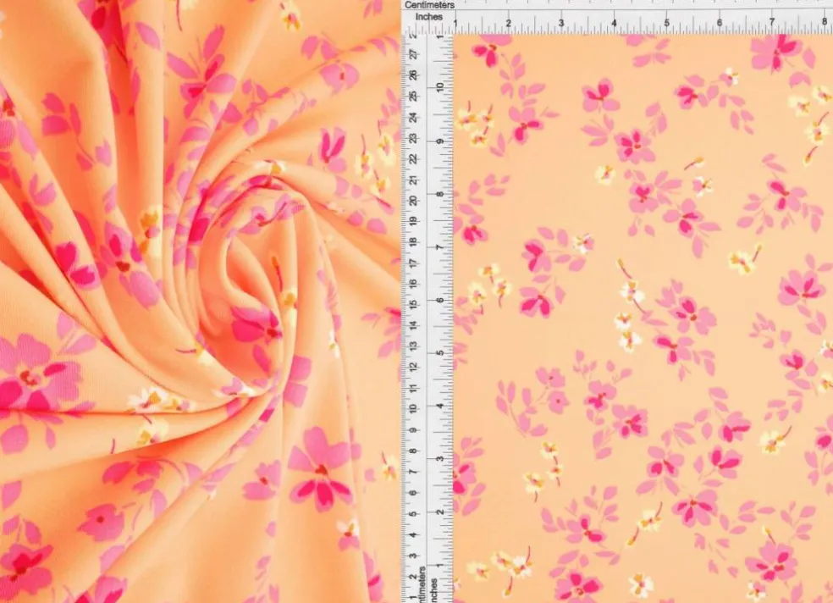Click the "Centimeters" label on the top ruler
This screenshot has height=603, width=833.
429,5
